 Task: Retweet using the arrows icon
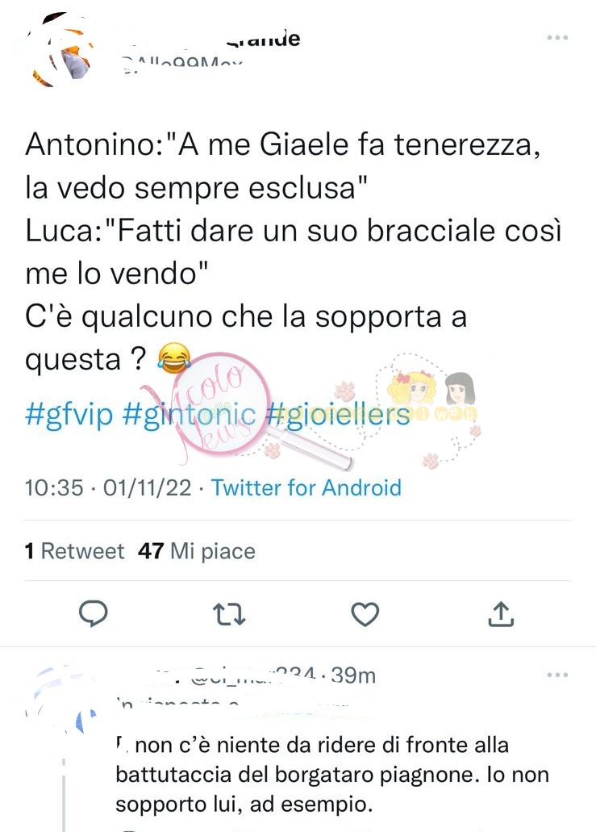228,614
